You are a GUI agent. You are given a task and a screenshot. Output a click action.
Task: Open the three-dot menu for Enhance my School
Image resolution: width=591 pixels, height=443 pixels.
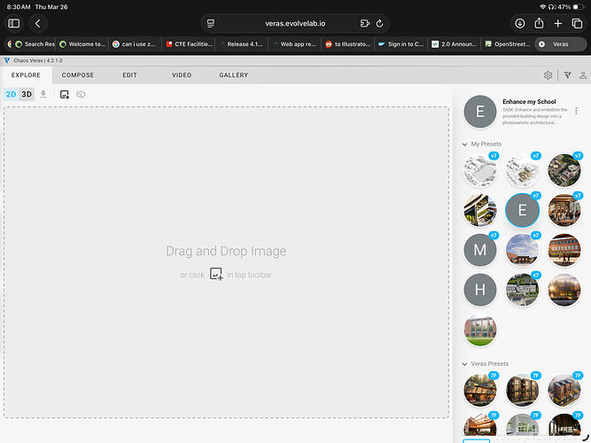[576, 111]
